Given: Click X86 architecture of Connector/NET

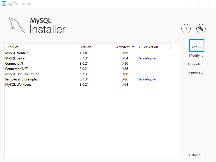Looking at the screenshot, I should (x=125, y=69).
